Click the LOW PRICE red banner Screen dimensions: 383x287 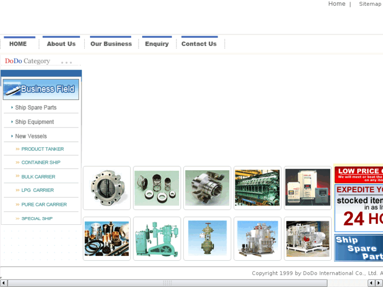tap(359, 175)
